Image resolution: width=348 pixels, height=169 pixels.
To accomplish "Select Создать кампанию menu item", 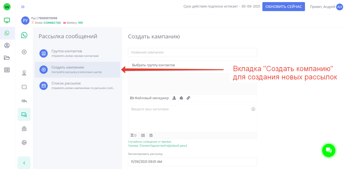I will coord(77,70).
